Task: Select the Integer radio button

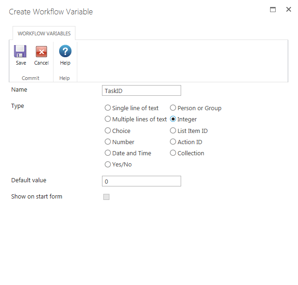Action: pyautogui.click(x=173, y=119)
